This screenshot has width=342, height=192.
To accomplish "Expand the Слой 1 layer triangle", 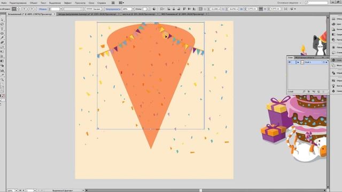I will (x=298, y=62).
